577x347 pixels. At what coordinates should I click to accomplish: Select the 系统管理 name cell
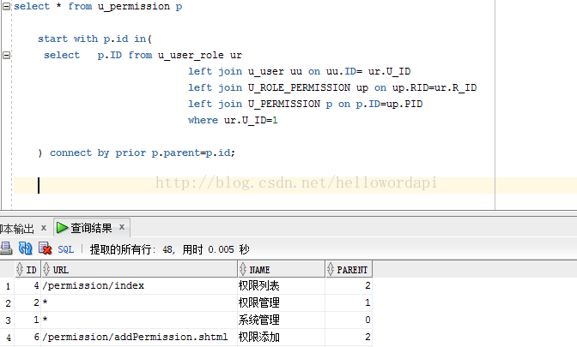pos(282,320)
